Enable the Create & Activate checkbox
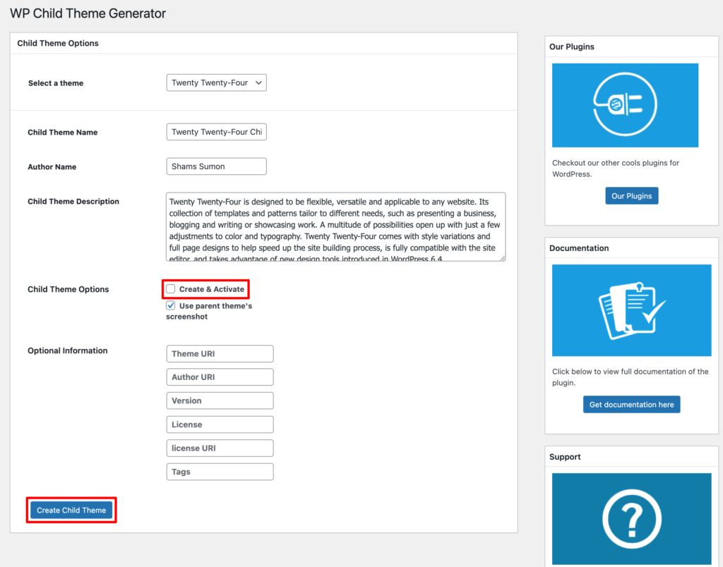 [171, 289]
